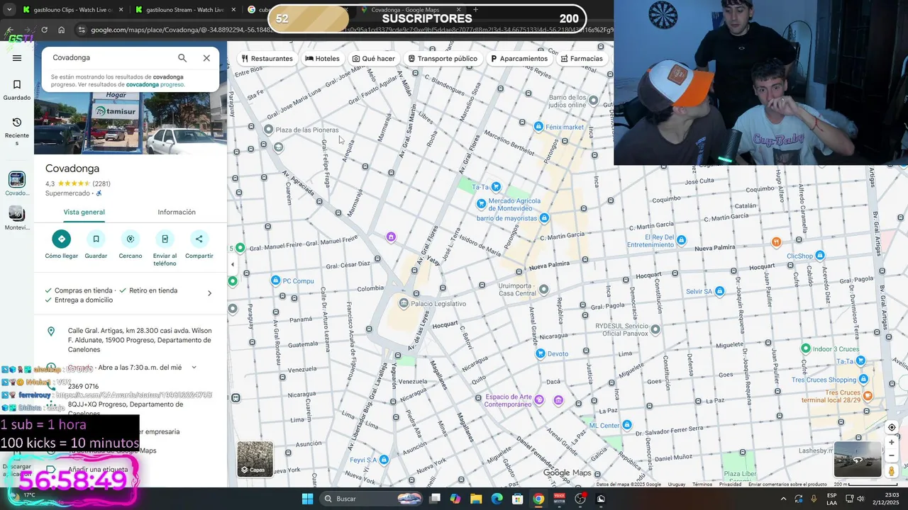Open the Street View preview thumbnail
908x510 pixels.
pos(858,459)
